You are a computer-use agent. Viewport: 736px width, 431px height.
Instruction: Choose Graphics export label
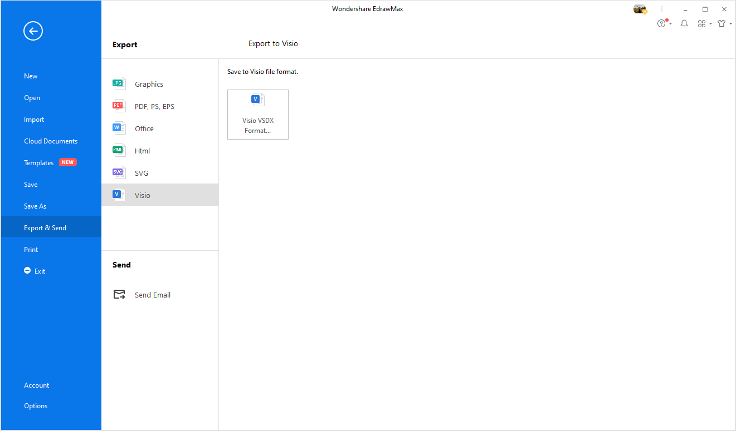[x=149, y=85]
